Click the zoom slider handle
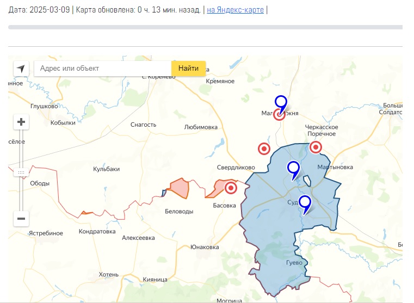414x303 pixels. [x=21, y=172]
